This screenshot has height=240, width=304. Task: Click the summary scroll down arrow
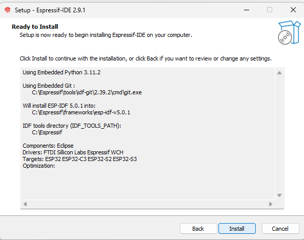(279, 195)
